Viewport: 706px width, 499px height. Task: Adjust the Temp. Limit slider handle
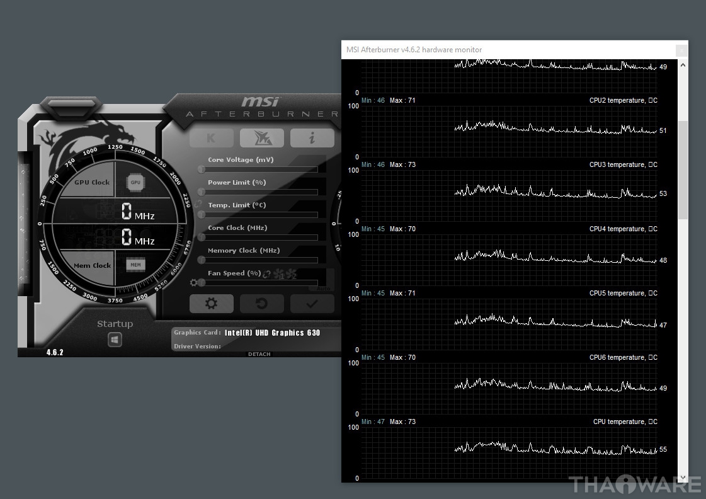[x=202, y=215]
